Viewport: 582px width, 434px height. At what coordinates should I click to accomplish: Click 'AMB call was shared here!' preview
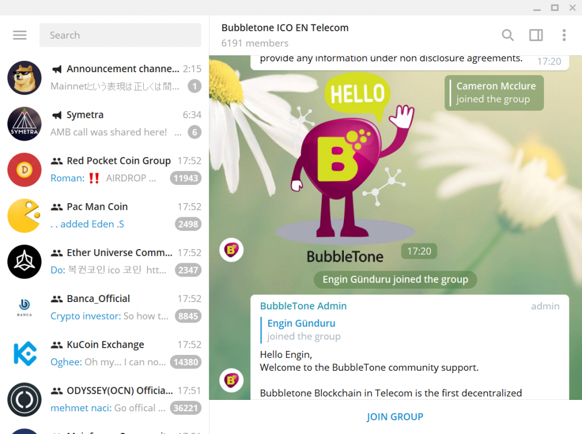tap(109, 133)
